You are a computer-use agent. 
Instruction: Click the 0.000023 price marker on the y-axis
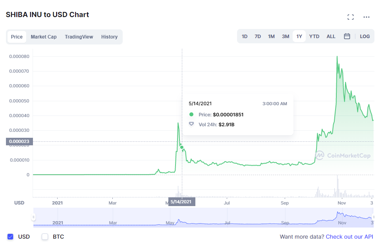tap(19, 141)
